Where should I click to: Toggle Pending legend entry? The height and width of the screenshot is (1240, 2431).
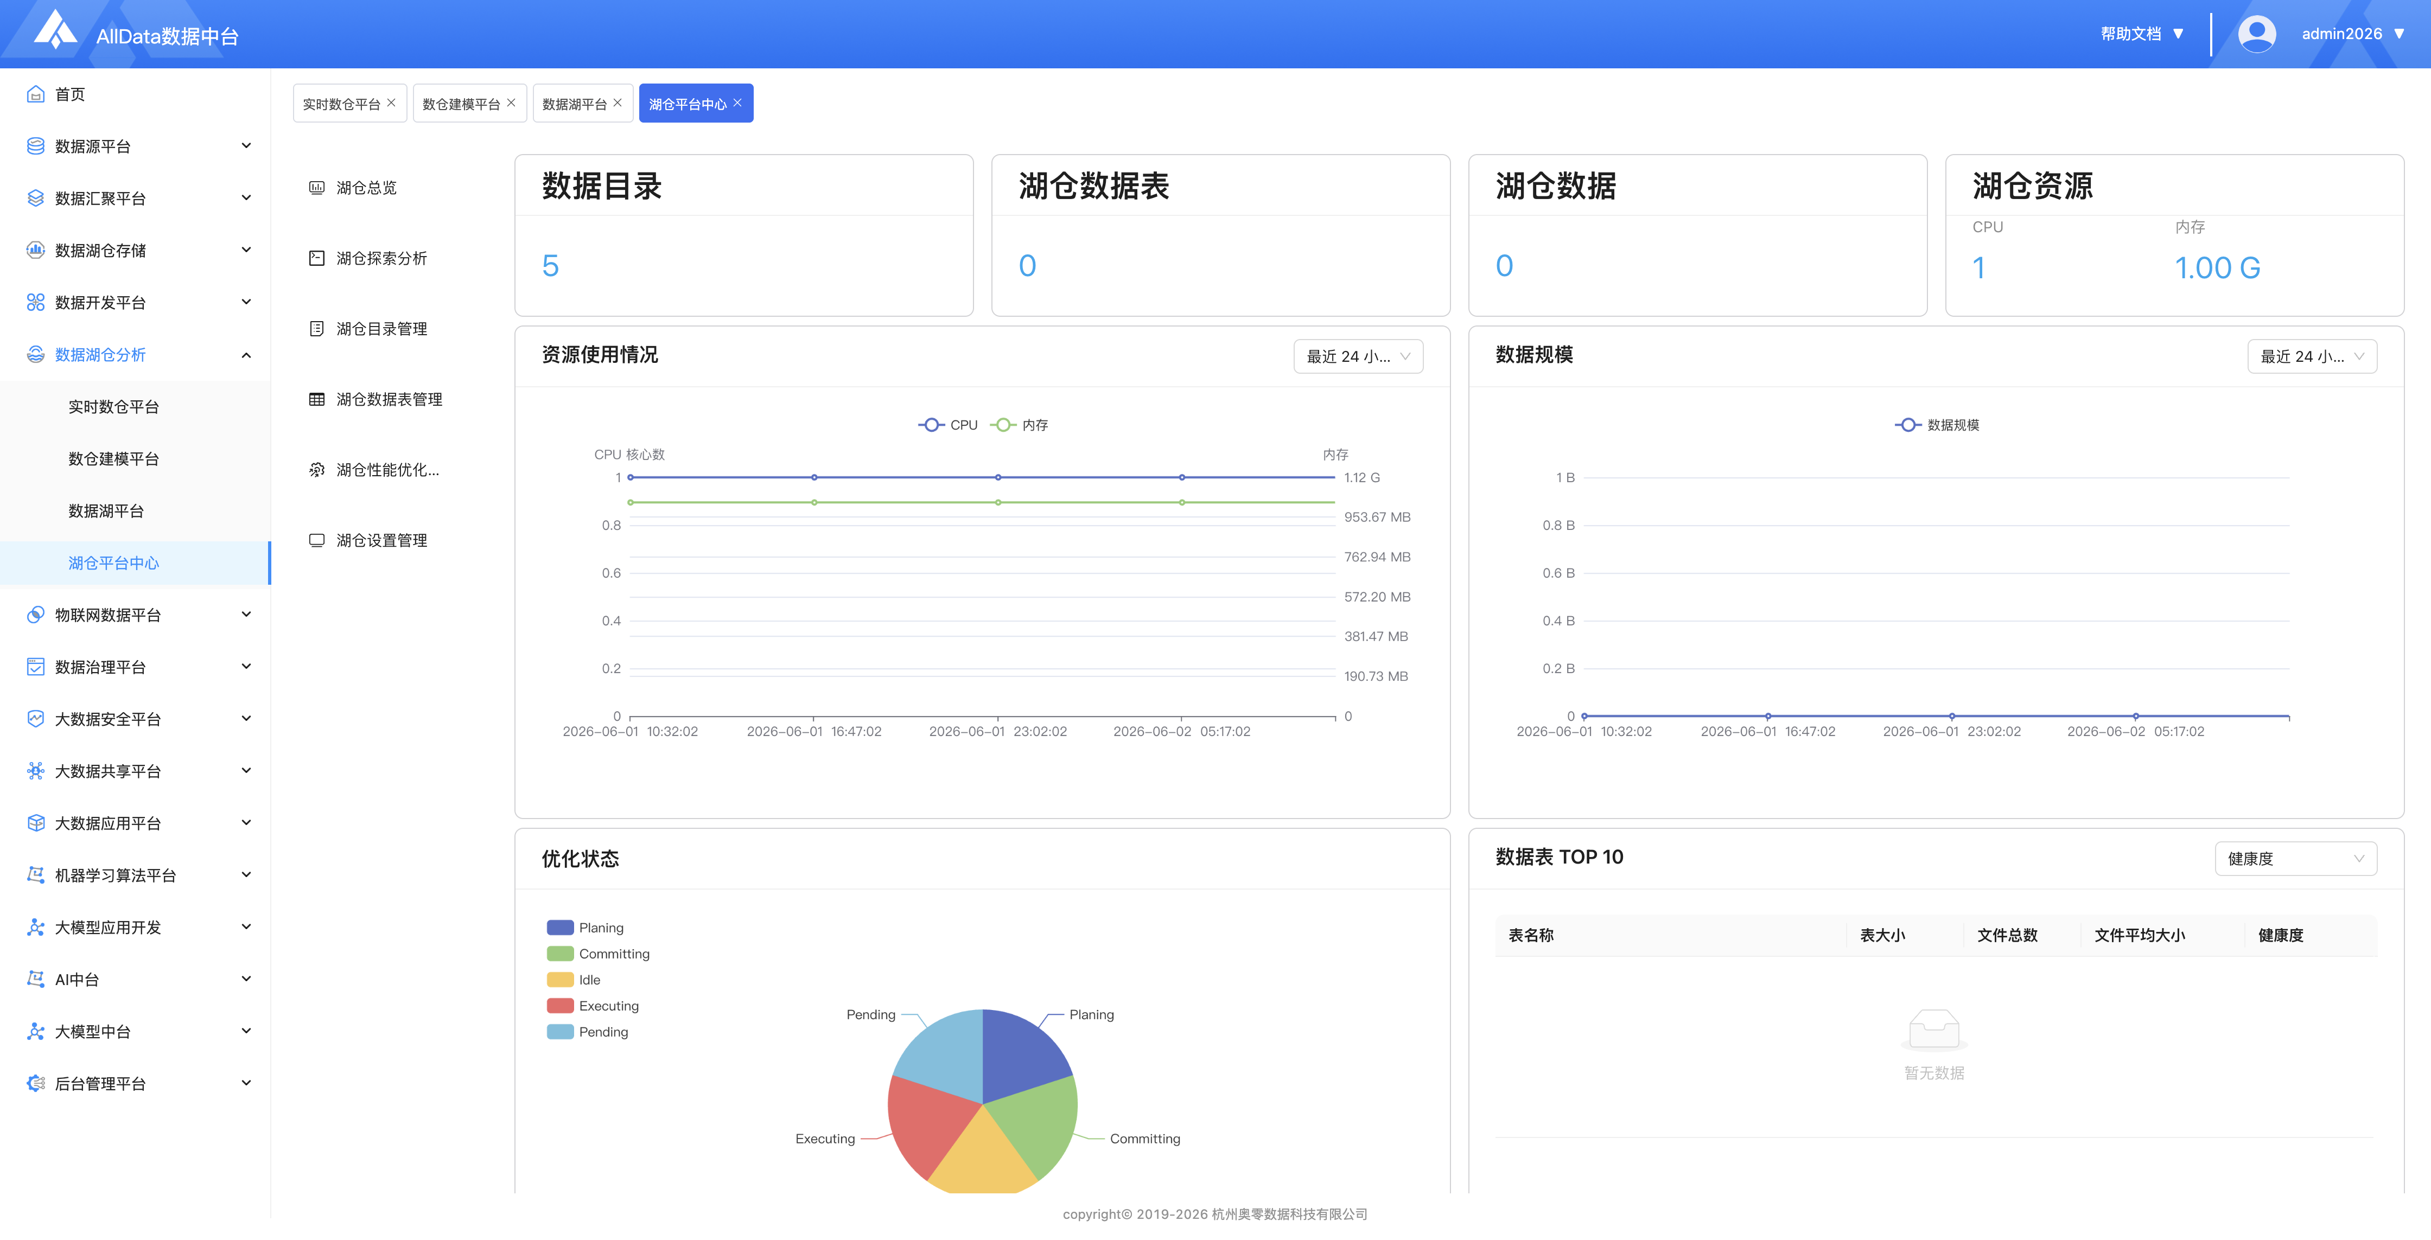pos(587,1032)
